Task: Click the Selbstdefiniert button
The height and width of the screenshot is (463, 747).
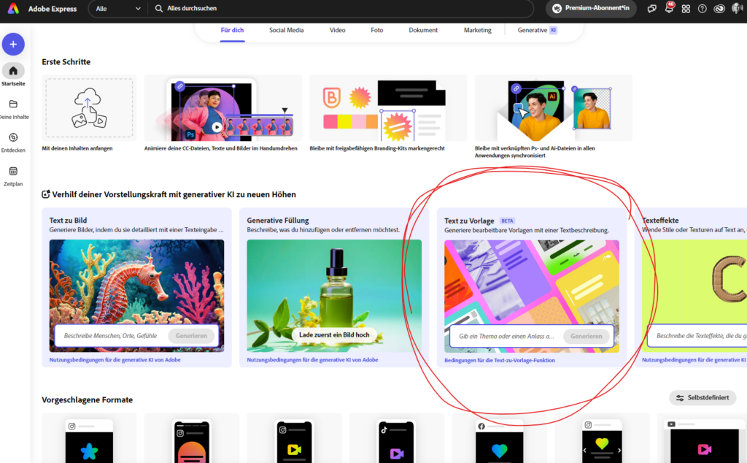Action: (703, 398)
